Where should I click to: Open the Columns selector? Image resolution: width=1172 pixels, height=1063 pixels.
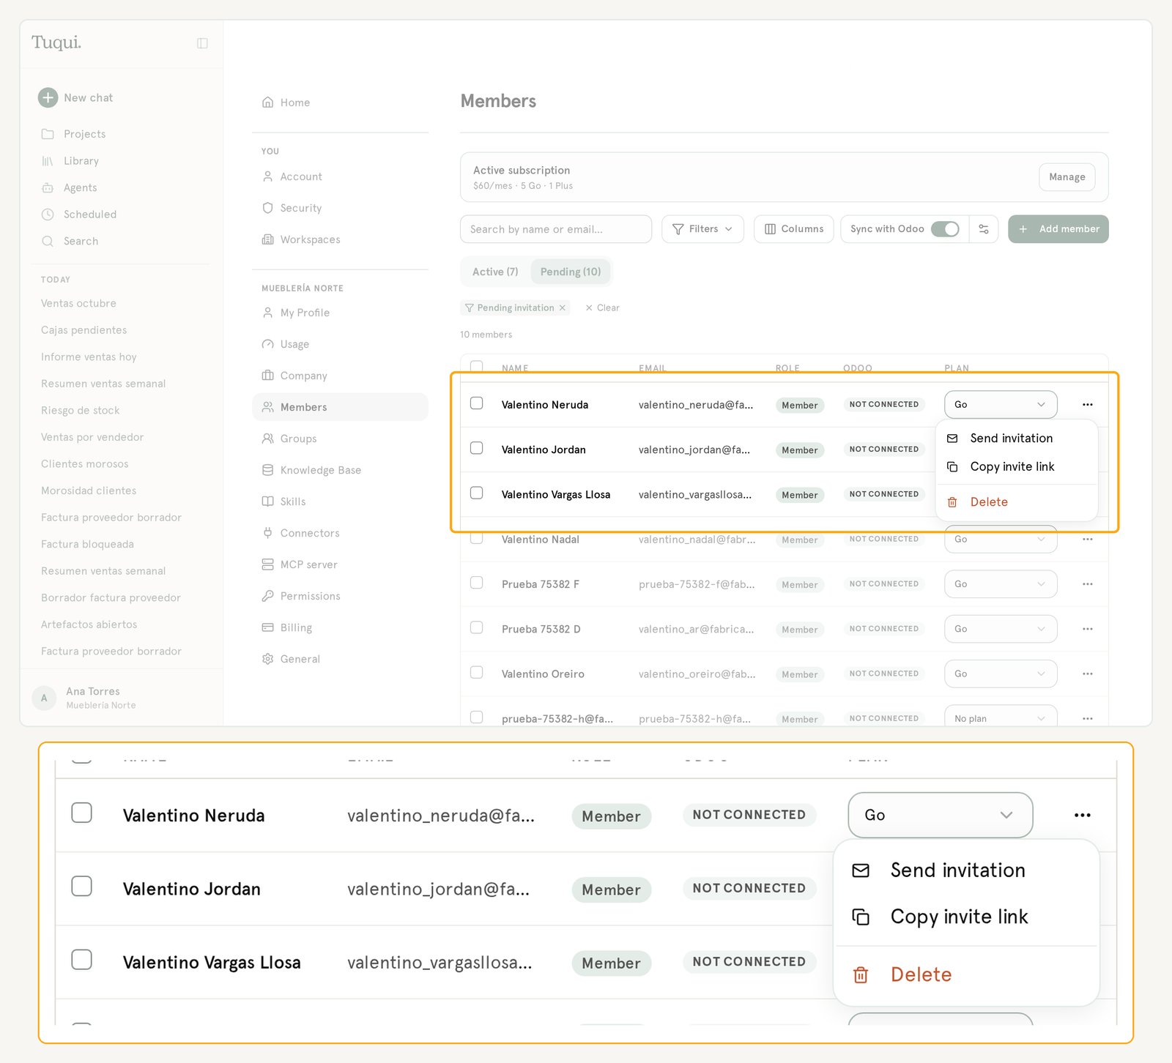point(794,229)
